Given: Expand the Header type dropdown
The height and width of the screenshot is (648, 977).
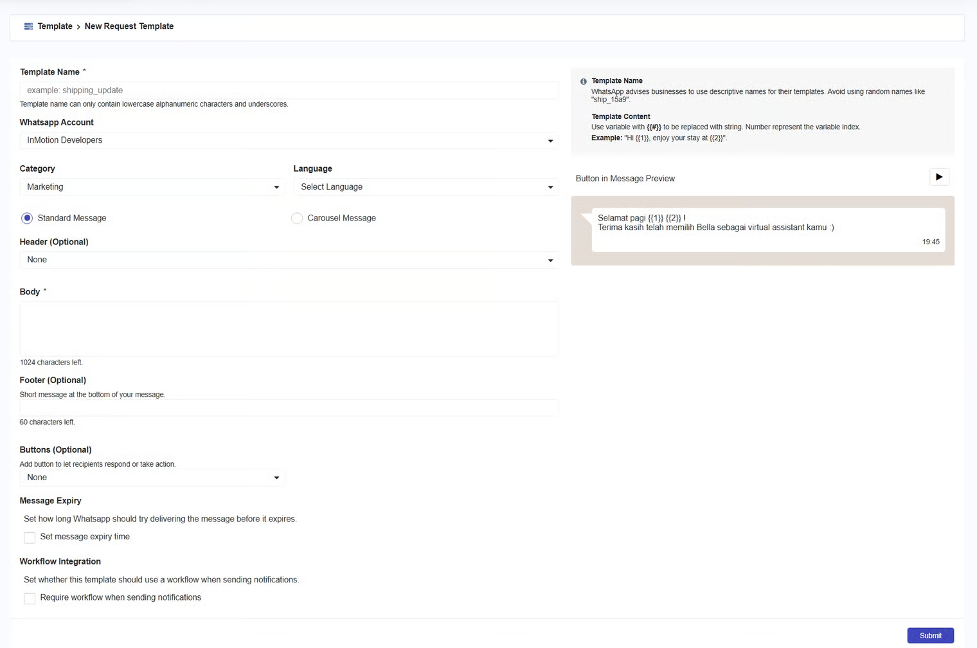Looking at the screenshot, I should pos(289,260).
